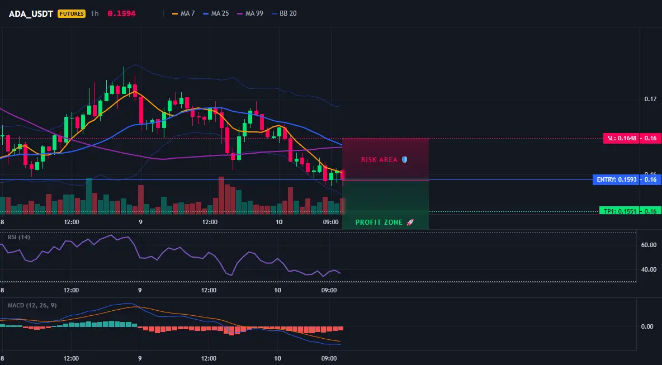Click the current price 0.1594

point(121,13)
